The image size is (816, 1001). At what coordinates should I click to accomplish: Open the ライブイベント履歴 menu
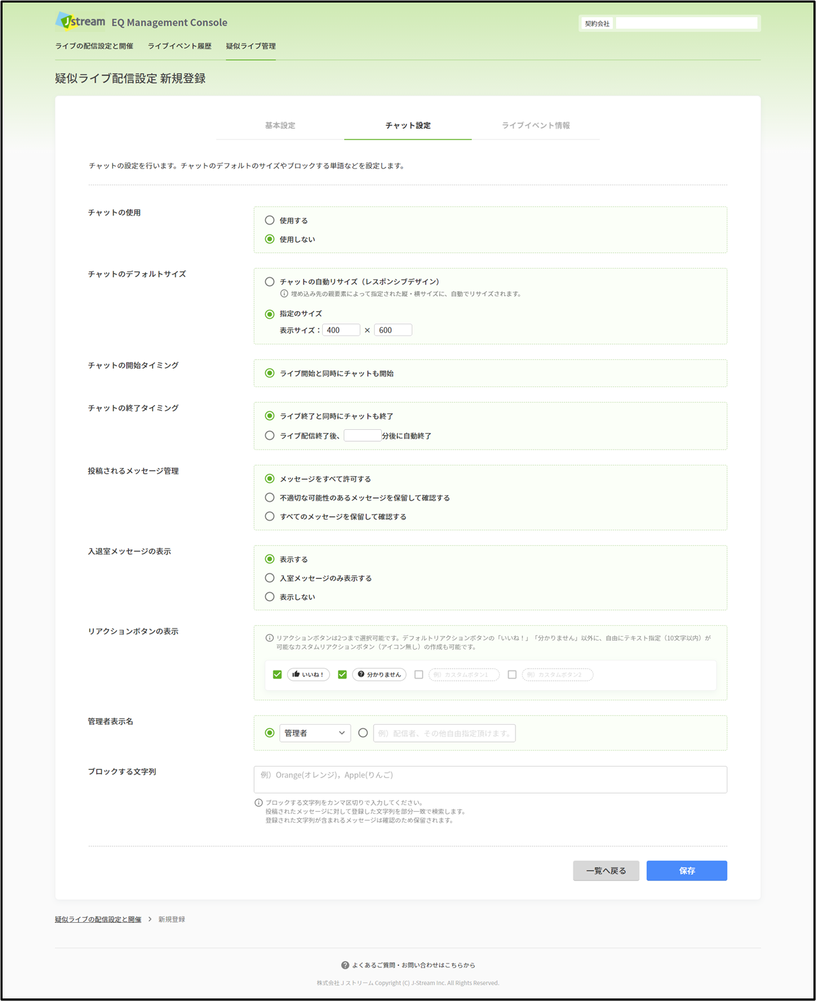(179, 46)
